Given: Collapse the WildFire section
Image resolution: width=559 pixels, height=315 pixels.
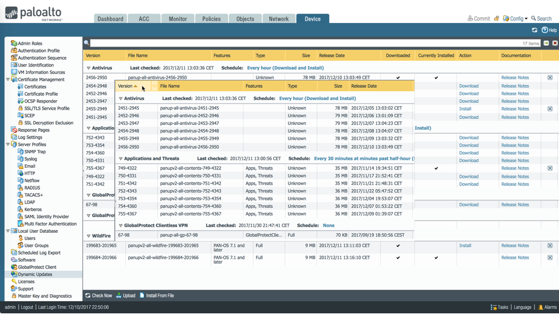Looking at the screenshot, I should (88, 236).
